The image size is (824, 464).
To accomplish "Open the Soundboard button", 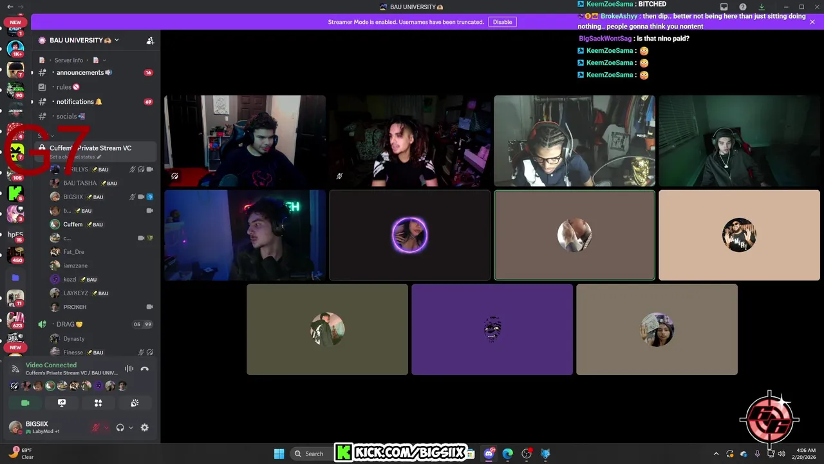I will click(x=135, y=403).
